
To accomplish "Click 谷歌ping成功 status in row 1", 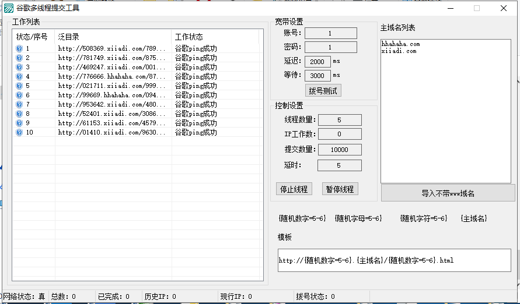I will (196, 48).
